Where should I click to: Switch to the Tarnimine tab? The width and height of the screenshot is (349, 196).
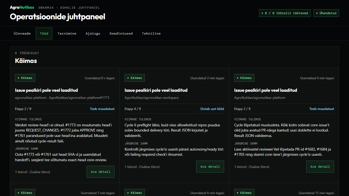pos(67,33)
